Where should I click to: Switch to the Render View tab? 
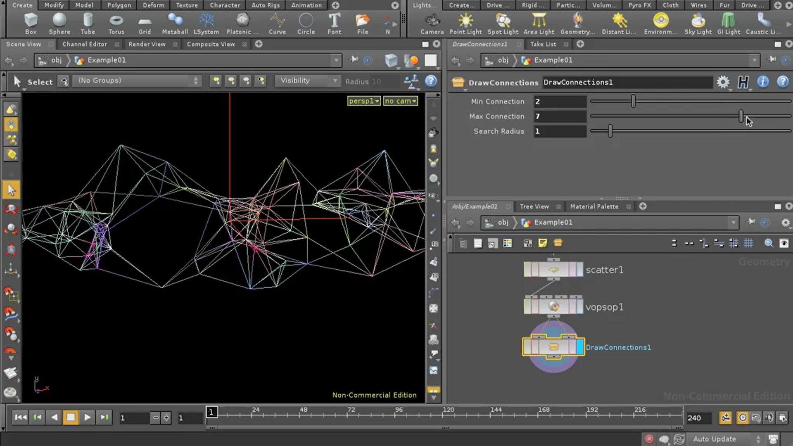147,44
